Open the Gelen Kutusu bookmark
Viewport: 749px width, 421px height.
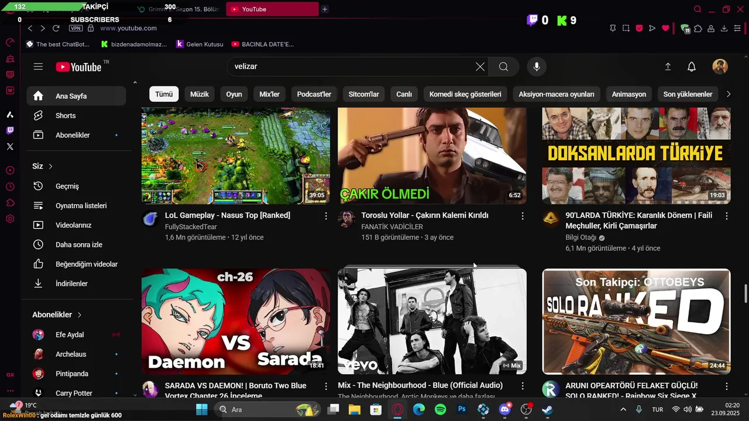coord(200,44)
